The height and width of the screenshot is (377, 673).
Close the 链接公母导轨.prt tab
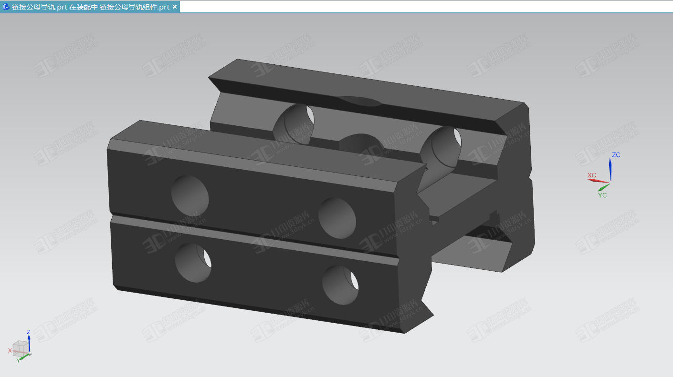[x=175, y=7]
